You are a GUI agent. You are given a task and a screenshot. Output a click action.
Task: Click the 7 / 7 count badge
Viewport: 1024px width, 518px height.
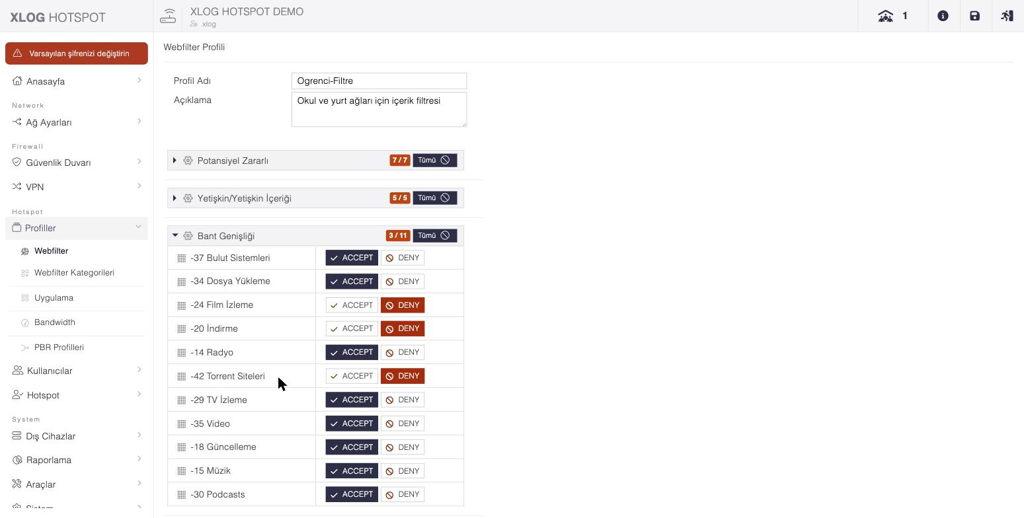400,160
